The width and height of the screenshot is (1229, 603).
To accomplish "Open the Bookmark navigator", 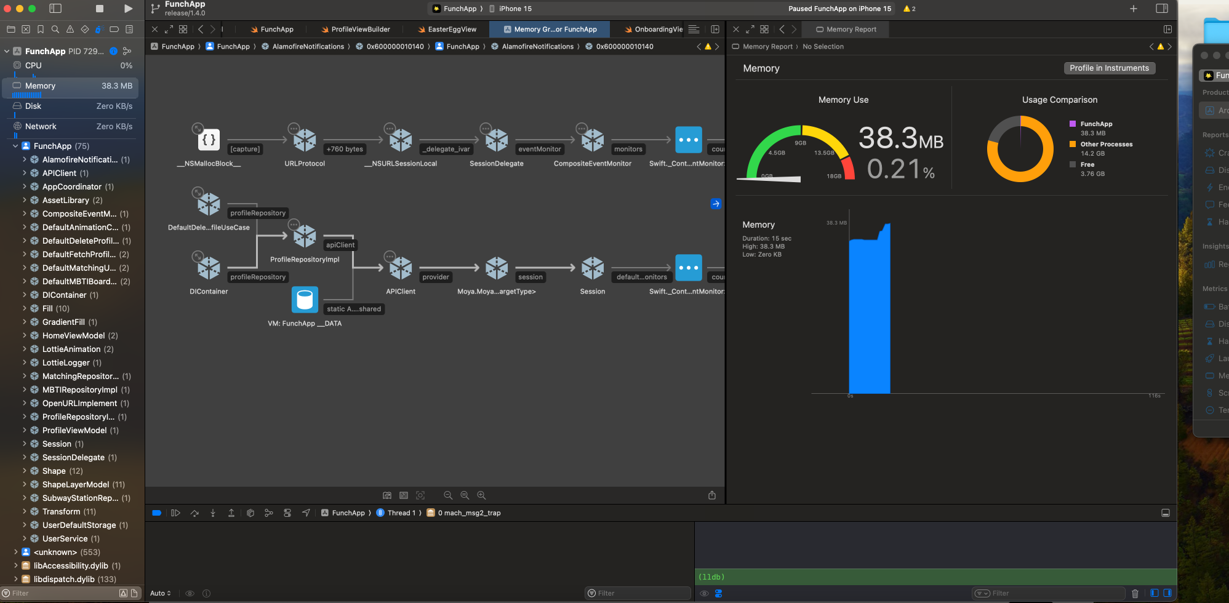I will (40, 29).
